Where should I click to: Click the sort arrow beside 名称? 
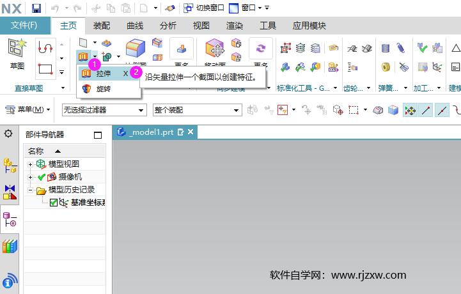point(58,151)
